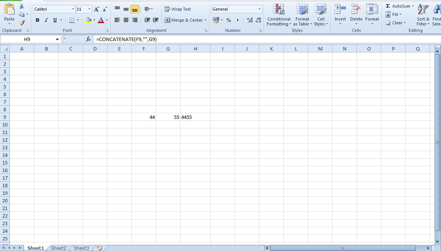This screenshot has height=251, width=441.
Task: Switch to Sheet2 tab
Action: point(58,248)
